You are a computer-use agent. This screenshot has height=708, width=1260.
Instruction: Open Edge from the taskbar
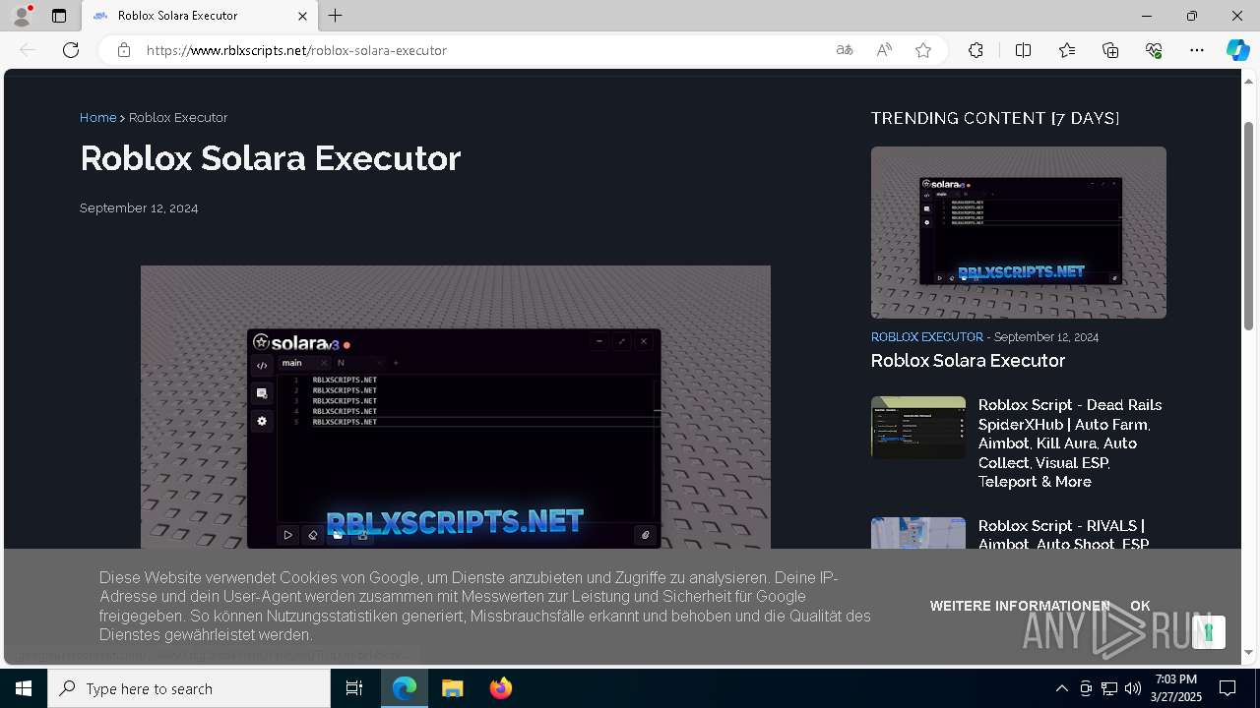tap(405, 688)
